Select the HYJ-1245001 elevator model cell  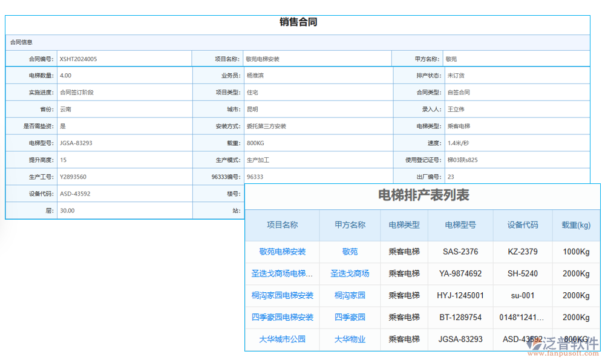coord(460,295)
